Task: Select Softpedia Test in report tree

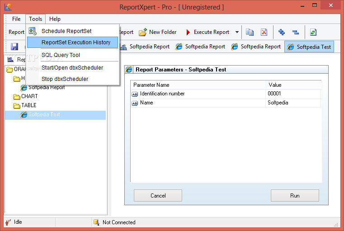Action: 44,114
